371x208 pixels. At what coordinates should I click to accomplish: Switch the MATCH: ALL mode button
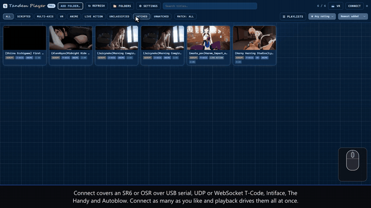pyautogui.click(x=185, y=16)
